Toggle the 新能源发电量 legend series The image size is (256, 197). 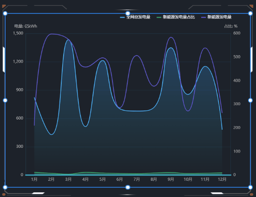coord(217,17)
